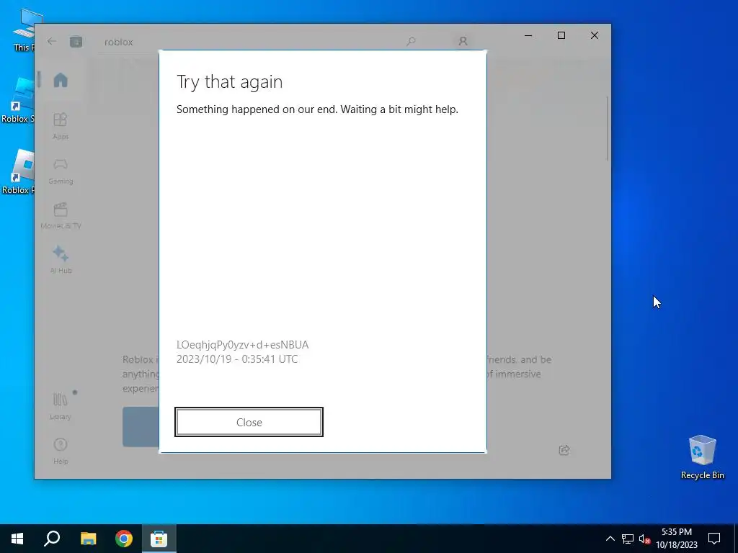Click the Microsoft Store taskbar icon
The width and height of the screenshot is (738, 553).
[159, 539]
